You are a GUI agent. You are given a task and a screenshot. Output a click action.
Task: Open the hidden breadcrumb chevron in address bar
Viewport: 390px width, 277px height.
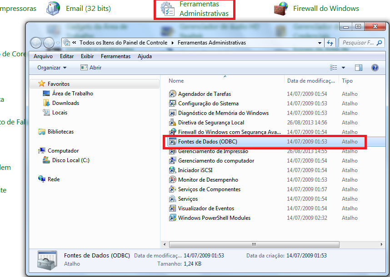coord(74,43)
